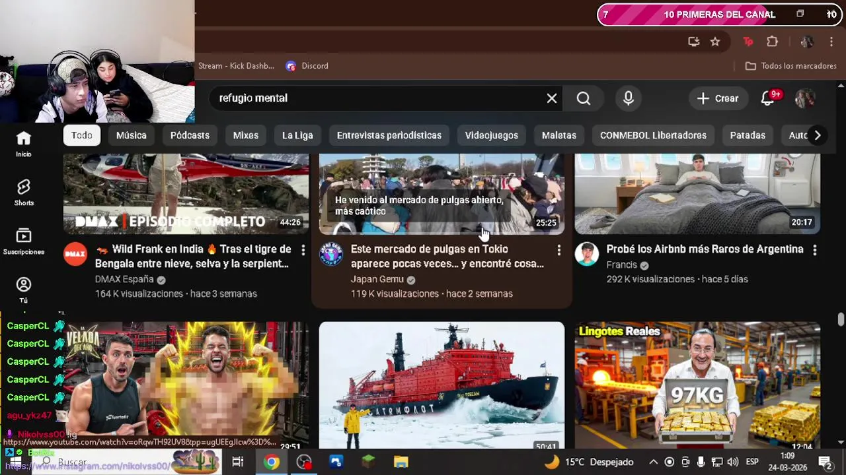This screenshot has height=475, width=846.
Task: Click the DMAX channel avatar
Action: click(x=75, y=254)
